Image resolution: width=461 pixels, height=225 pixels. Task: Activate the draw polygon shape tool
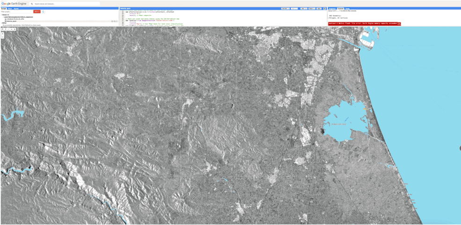pos(11,29)
